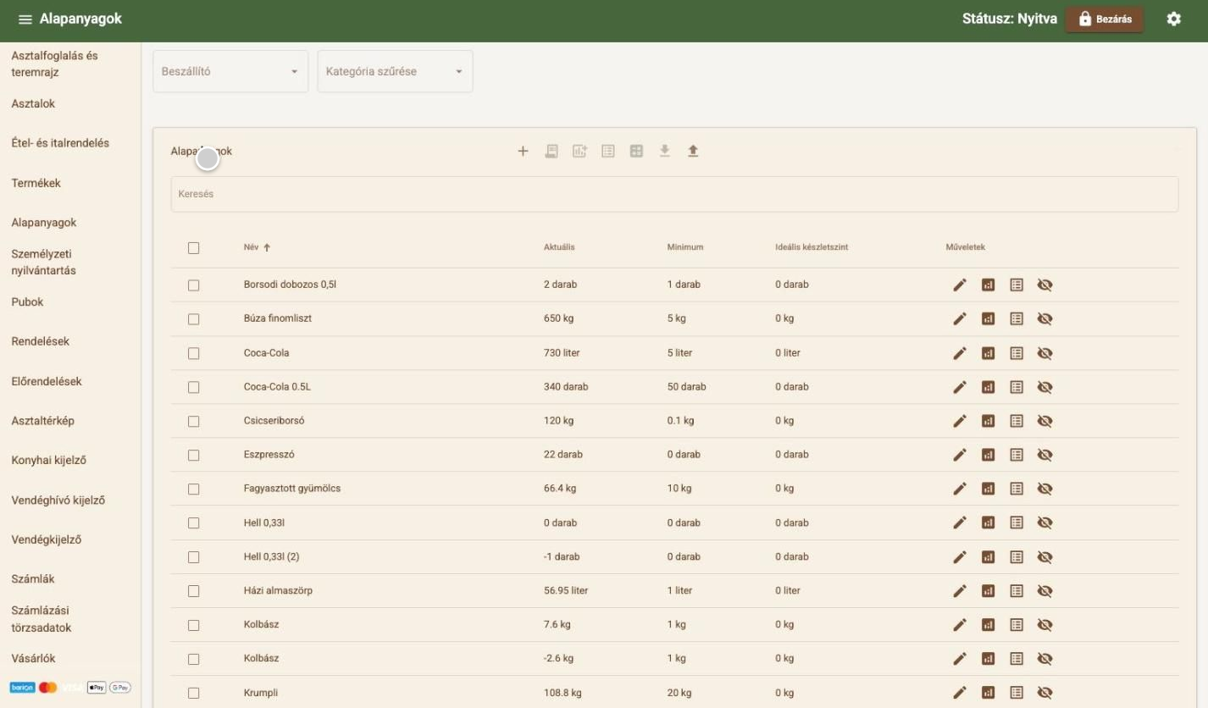Tick the checkbox beside Eszpresszó

click(194, 455)
